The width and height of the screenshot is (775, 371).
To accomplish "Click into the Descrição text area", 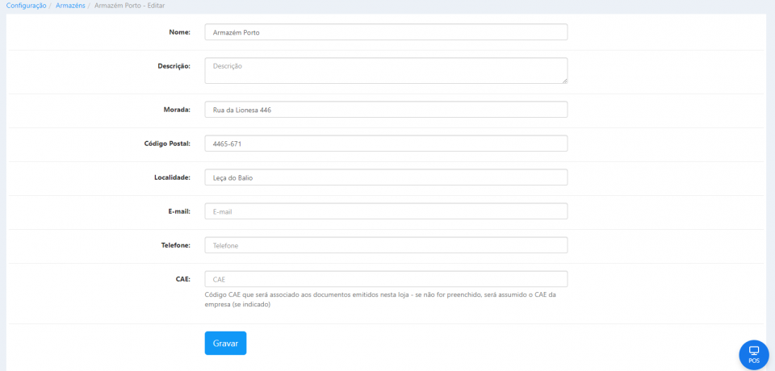I will point(384,70).
